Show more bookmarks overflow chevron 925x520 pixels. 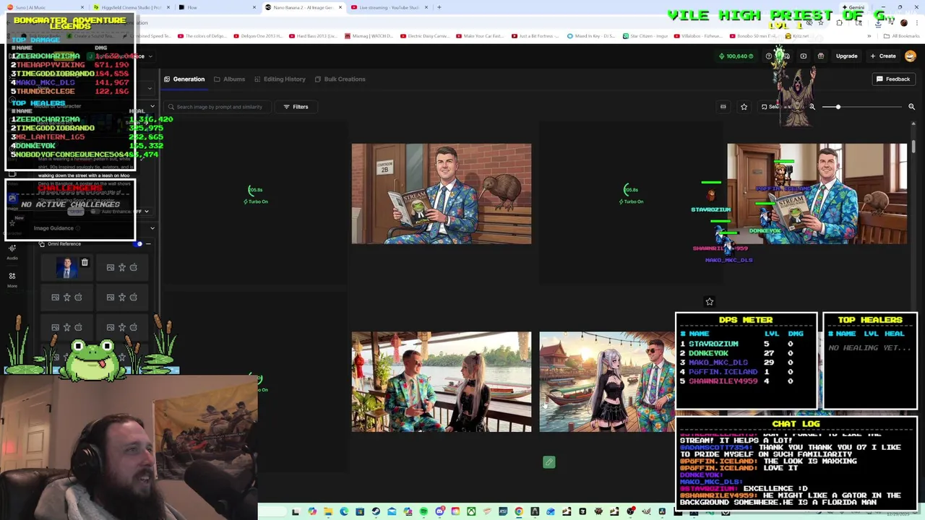[869, 35]
